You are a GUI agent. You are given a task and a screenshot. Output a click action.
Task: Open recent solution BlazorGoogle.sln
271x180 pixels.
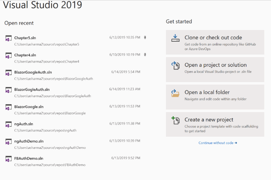[x=29, y=107]
